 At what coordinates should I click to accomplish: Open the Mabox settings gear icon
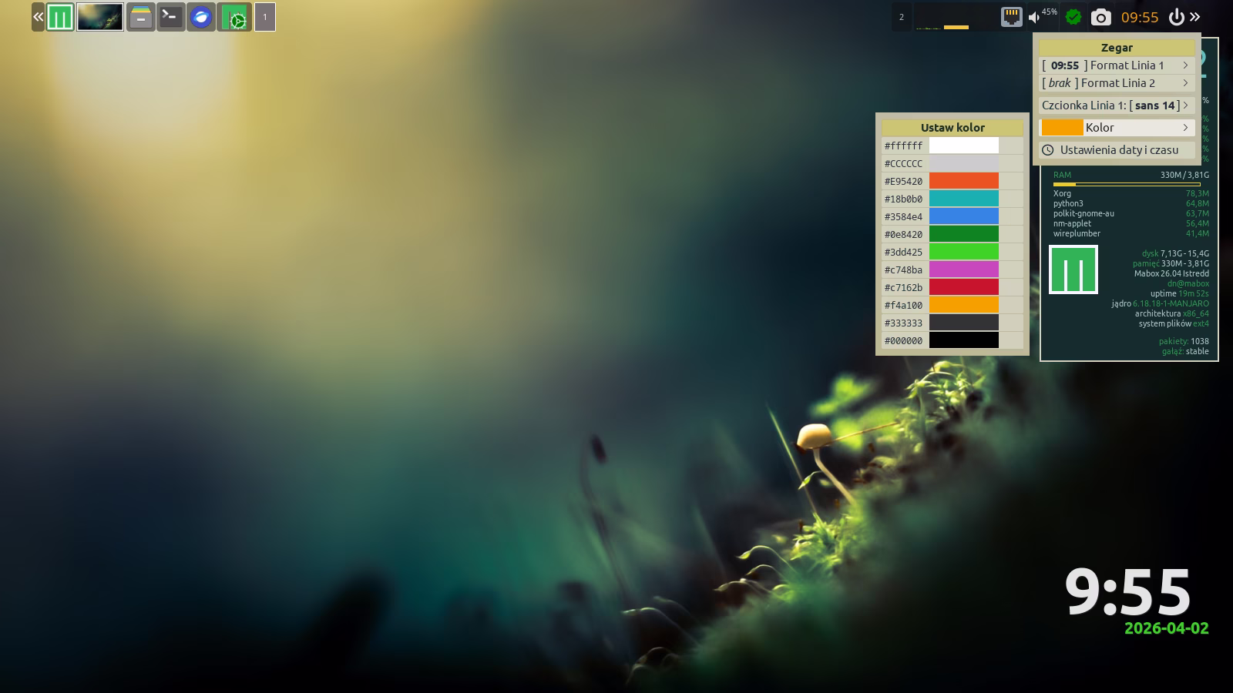pyautogui.click(x=234, y=17)
